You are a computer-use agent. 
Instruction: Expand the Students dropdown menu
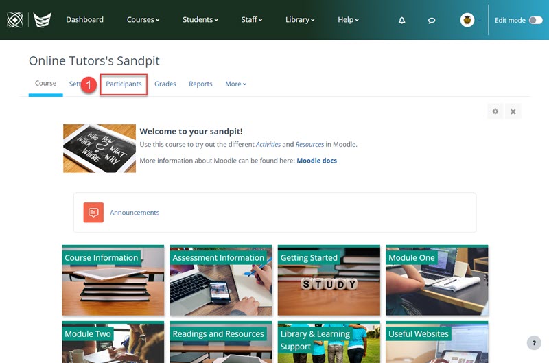point(200,20)
